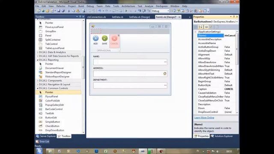Switch to listData.vb [Design] tab
Image resolution: width=274 pixels, height=154 pixels.
[140, 17]
